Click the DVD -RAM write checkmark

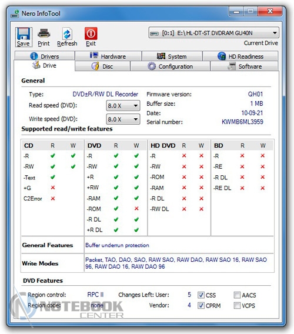(136, 198)
